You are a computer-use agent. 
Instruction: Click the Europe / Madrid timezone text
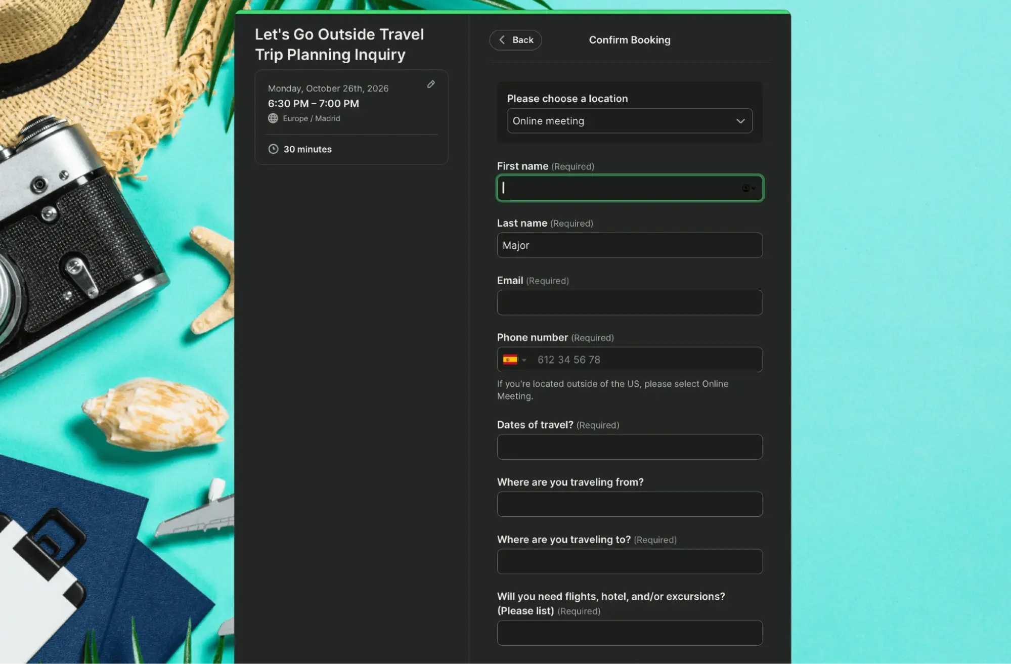pyautogui.click(x=312, y=118)
